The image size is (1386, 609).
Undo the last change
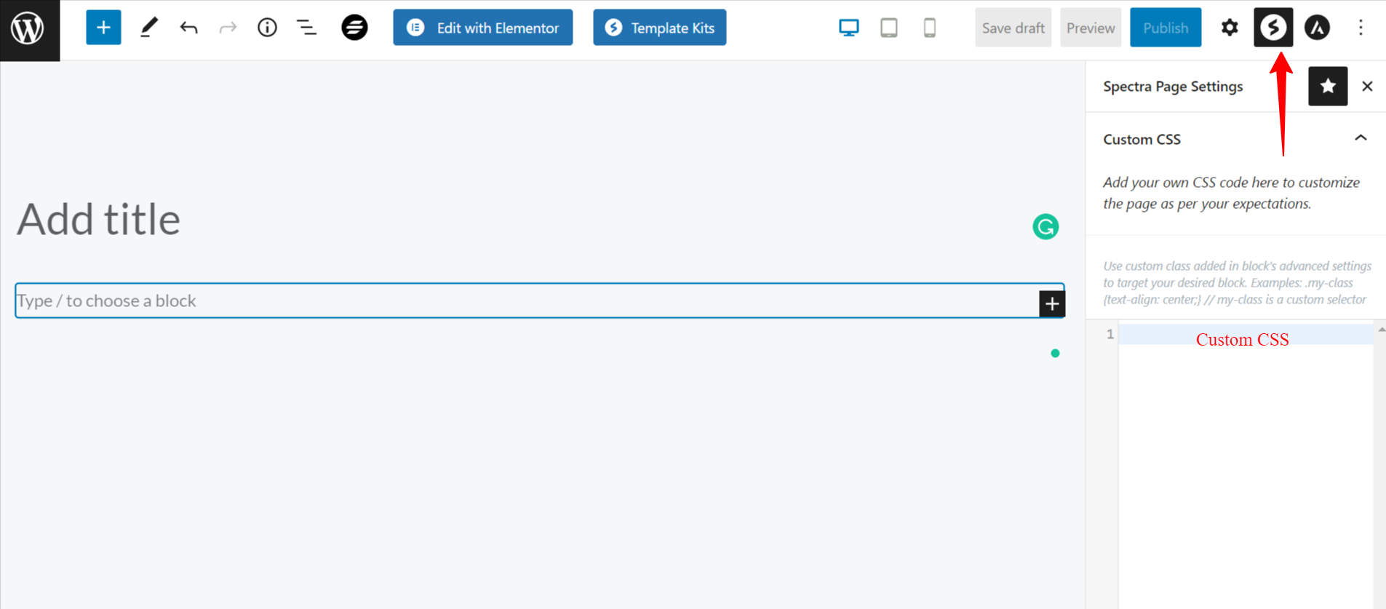point(188,28)
